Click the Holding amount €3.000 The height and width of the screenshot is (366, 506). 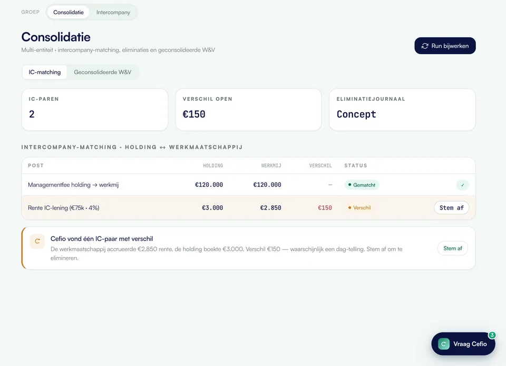[212, 207]
